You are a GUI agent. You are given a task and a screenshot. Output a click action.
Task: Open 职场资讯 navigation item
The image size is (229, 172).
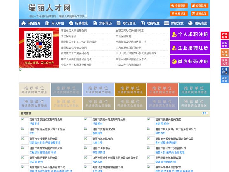tap(129, 23)
